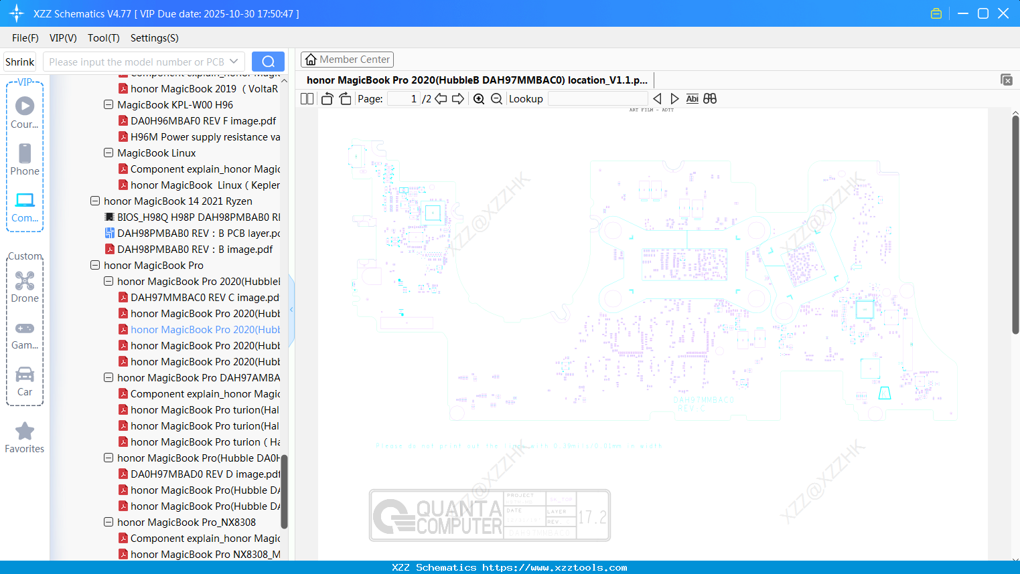1020x574 pixels.
Task: Open the VIP(V) menu
Action: click(x=63, y=38)
